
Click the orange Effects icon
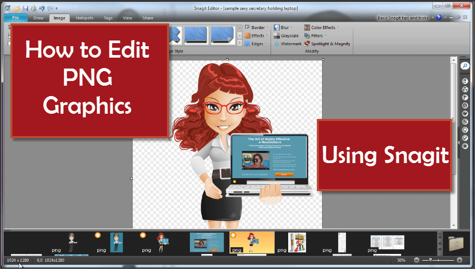click(x=248, y=35)
